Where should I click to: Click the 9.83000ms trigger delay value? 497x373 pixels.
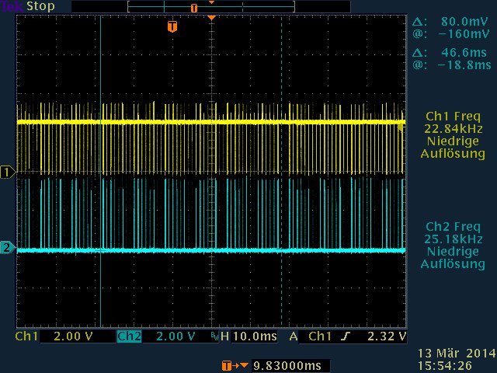tap(287, 366)
